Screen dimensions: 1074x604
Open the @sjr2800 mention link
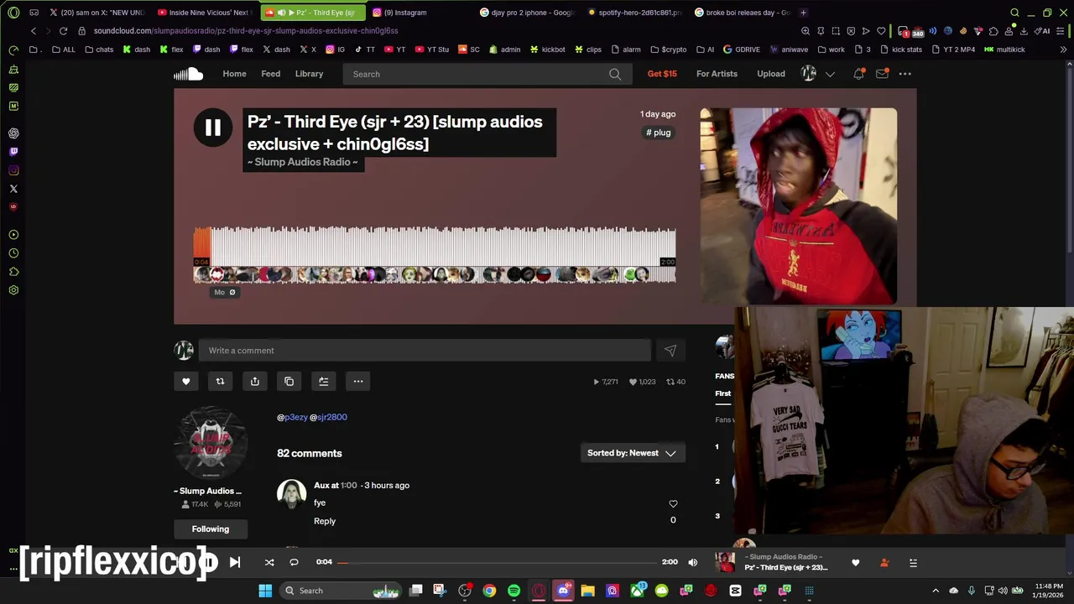pos(328,417)
